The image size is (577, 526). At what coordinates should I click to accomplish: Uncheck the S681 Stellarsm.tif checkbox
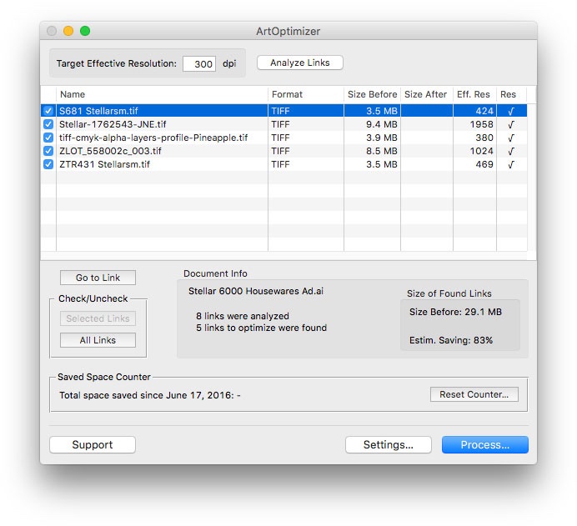[48, 111]
